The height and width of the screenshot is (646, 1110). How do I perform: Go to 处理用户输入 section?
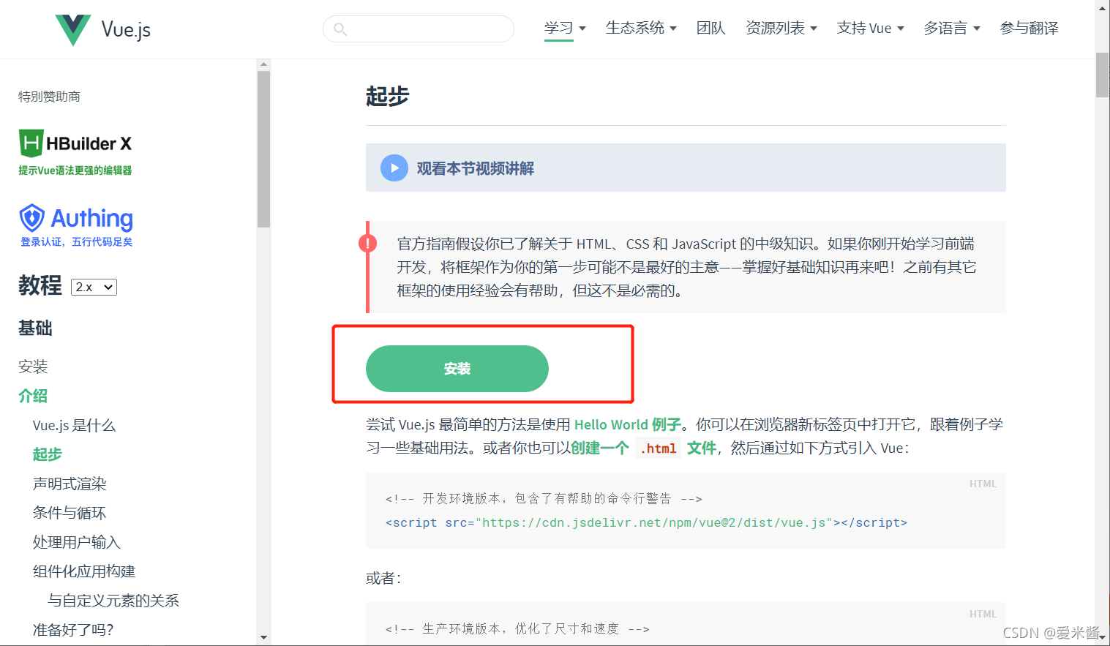point(76,542)
